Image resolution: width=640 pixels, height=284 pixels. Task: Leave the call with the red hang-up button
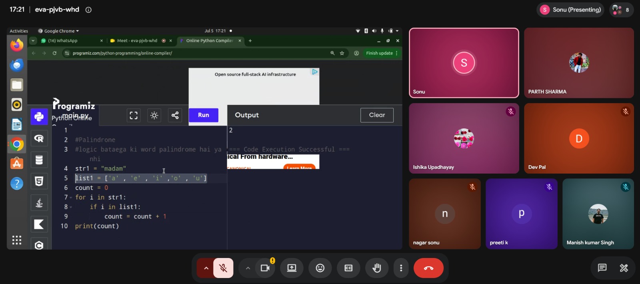[428, 268]
